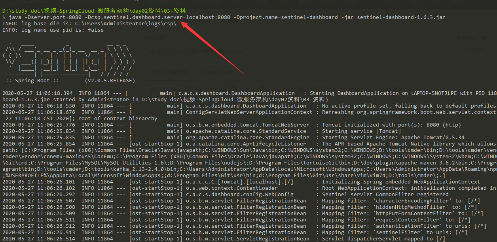Click the 'No active profile set' log message

tap(409, 106)
